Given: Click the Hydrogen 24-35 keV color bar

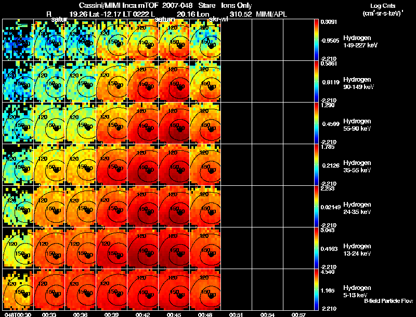Looking at the screenshot, I should 316,206.
